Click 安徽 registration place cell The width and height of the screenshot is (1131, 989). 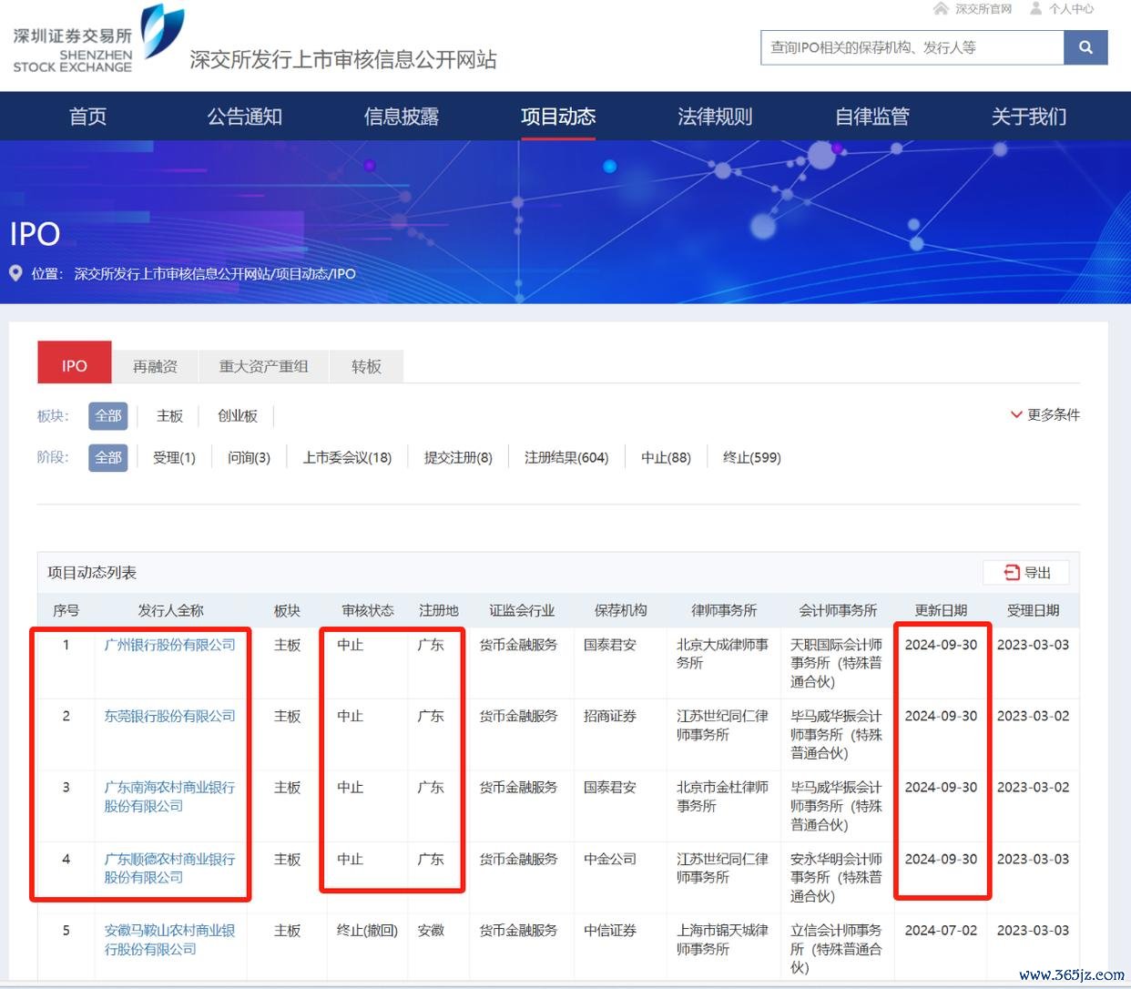pos(431,930)
